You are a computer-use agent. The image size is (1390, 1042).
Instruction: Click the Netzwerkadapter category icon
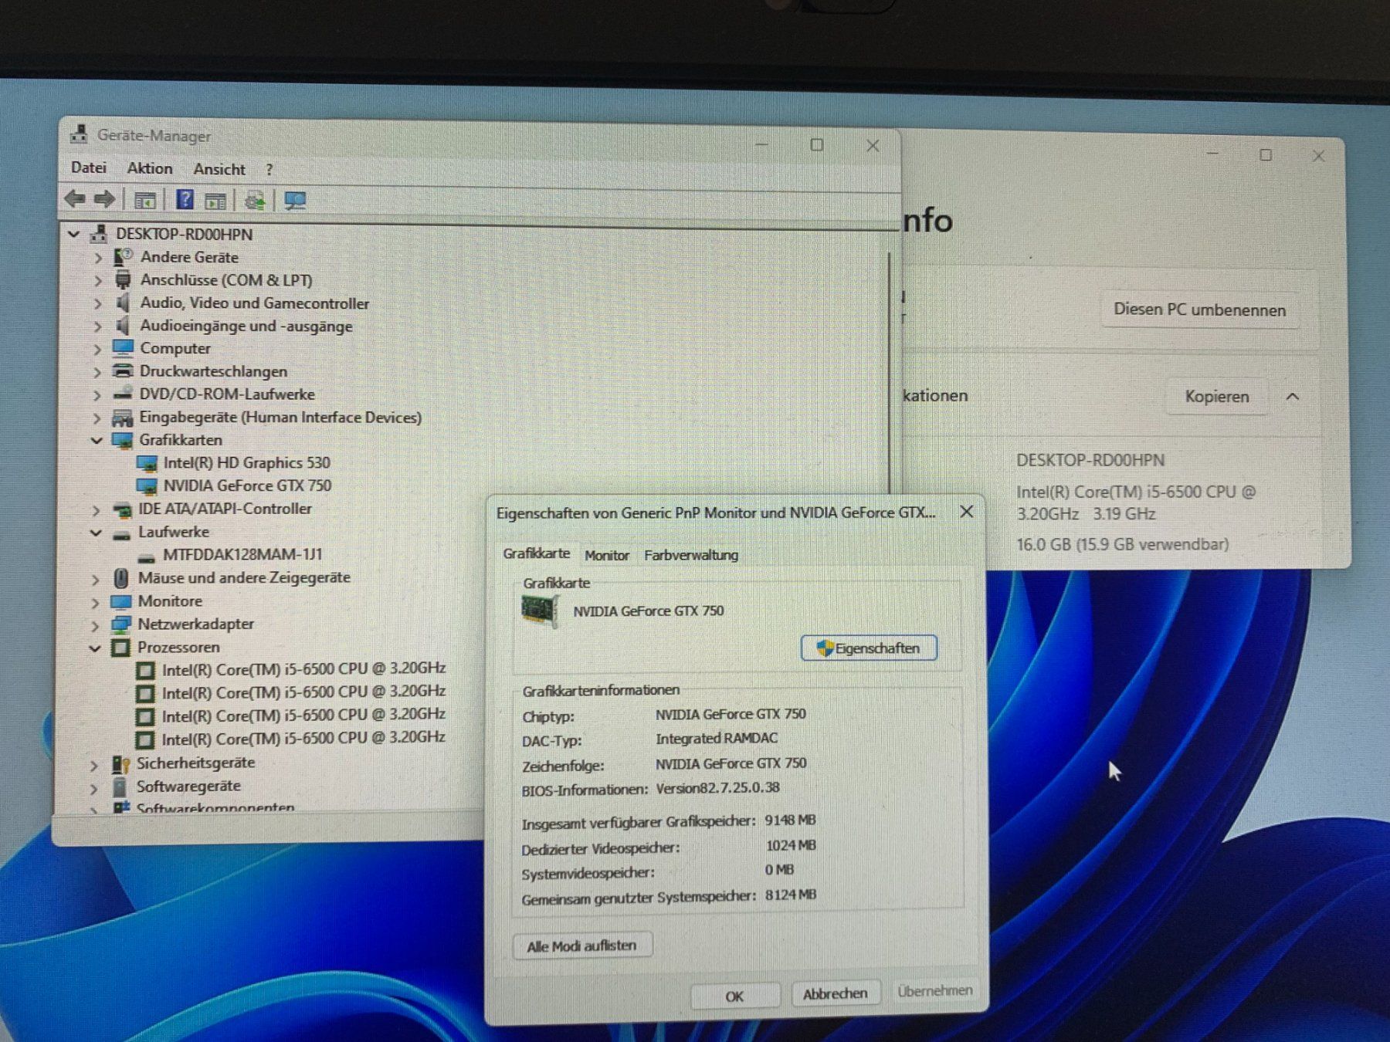pyautogui.click(x=121, y=624)
